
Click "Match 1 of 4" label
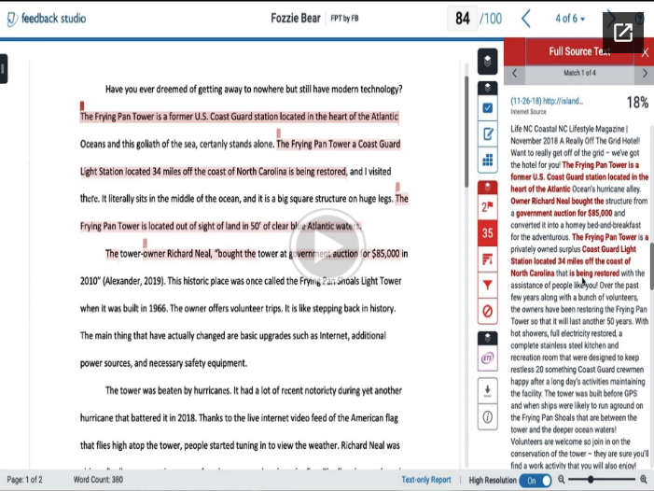click(x=579, y=73)
